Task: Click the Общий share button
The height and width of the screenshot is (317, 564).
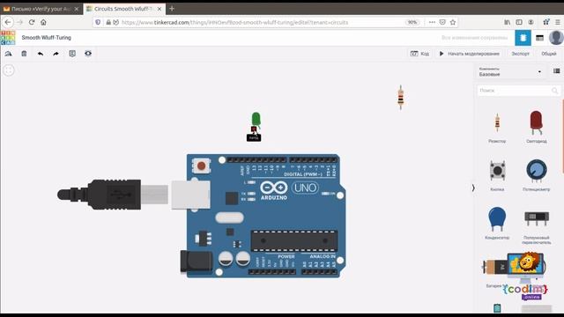Action: coord(548,54)
